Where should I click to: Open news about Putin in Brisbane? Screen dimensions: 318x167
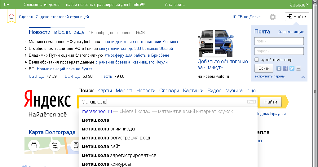click(x=136, y=55)
